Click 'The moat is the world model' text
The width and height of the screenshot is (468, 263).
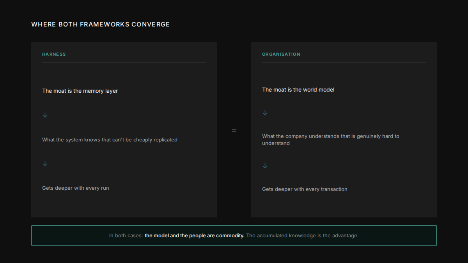coord(298,90)
